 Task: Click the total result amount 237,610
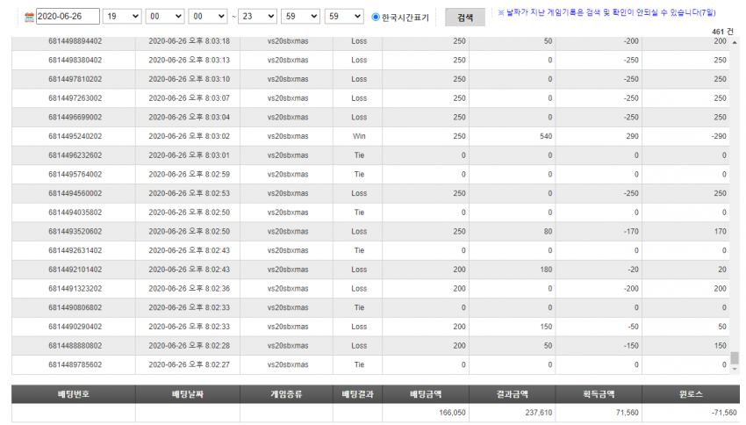(x=539, y=413)
